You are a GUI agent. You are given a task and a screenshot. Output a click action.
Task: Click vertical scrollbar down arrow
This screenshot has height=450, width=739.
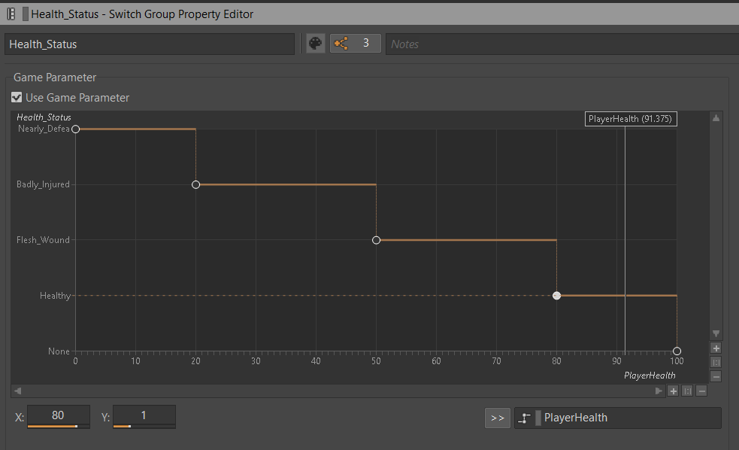(716, 333)
